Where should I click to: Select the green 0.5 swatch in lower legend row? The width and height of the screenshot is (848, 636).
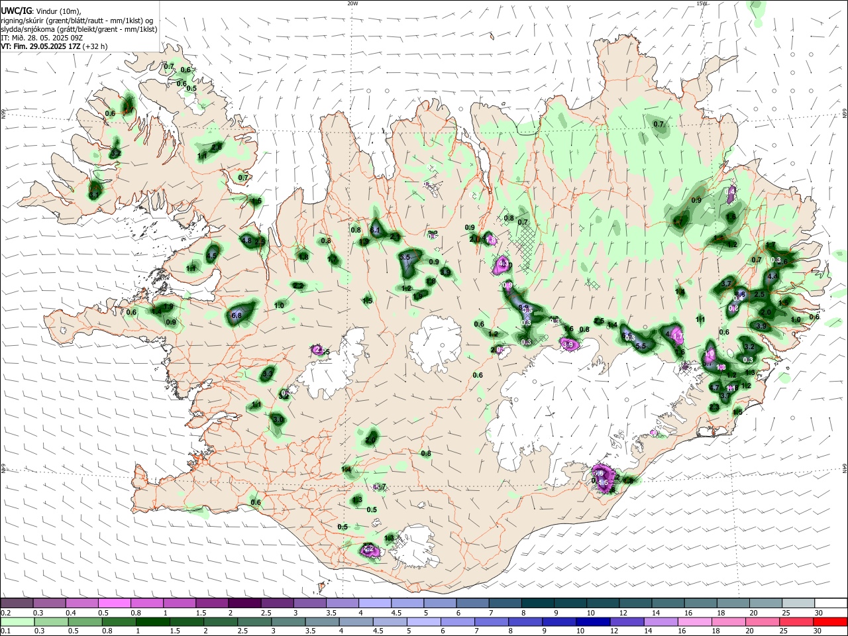click(85, 621)
